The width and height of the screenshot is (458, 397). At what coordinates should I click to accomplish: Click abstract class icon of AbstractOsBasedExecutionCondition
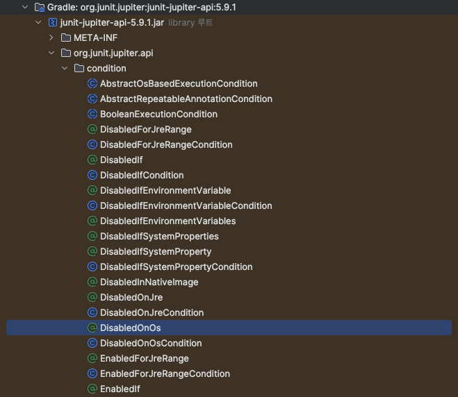pyautogui.click(x=92, y=83)
